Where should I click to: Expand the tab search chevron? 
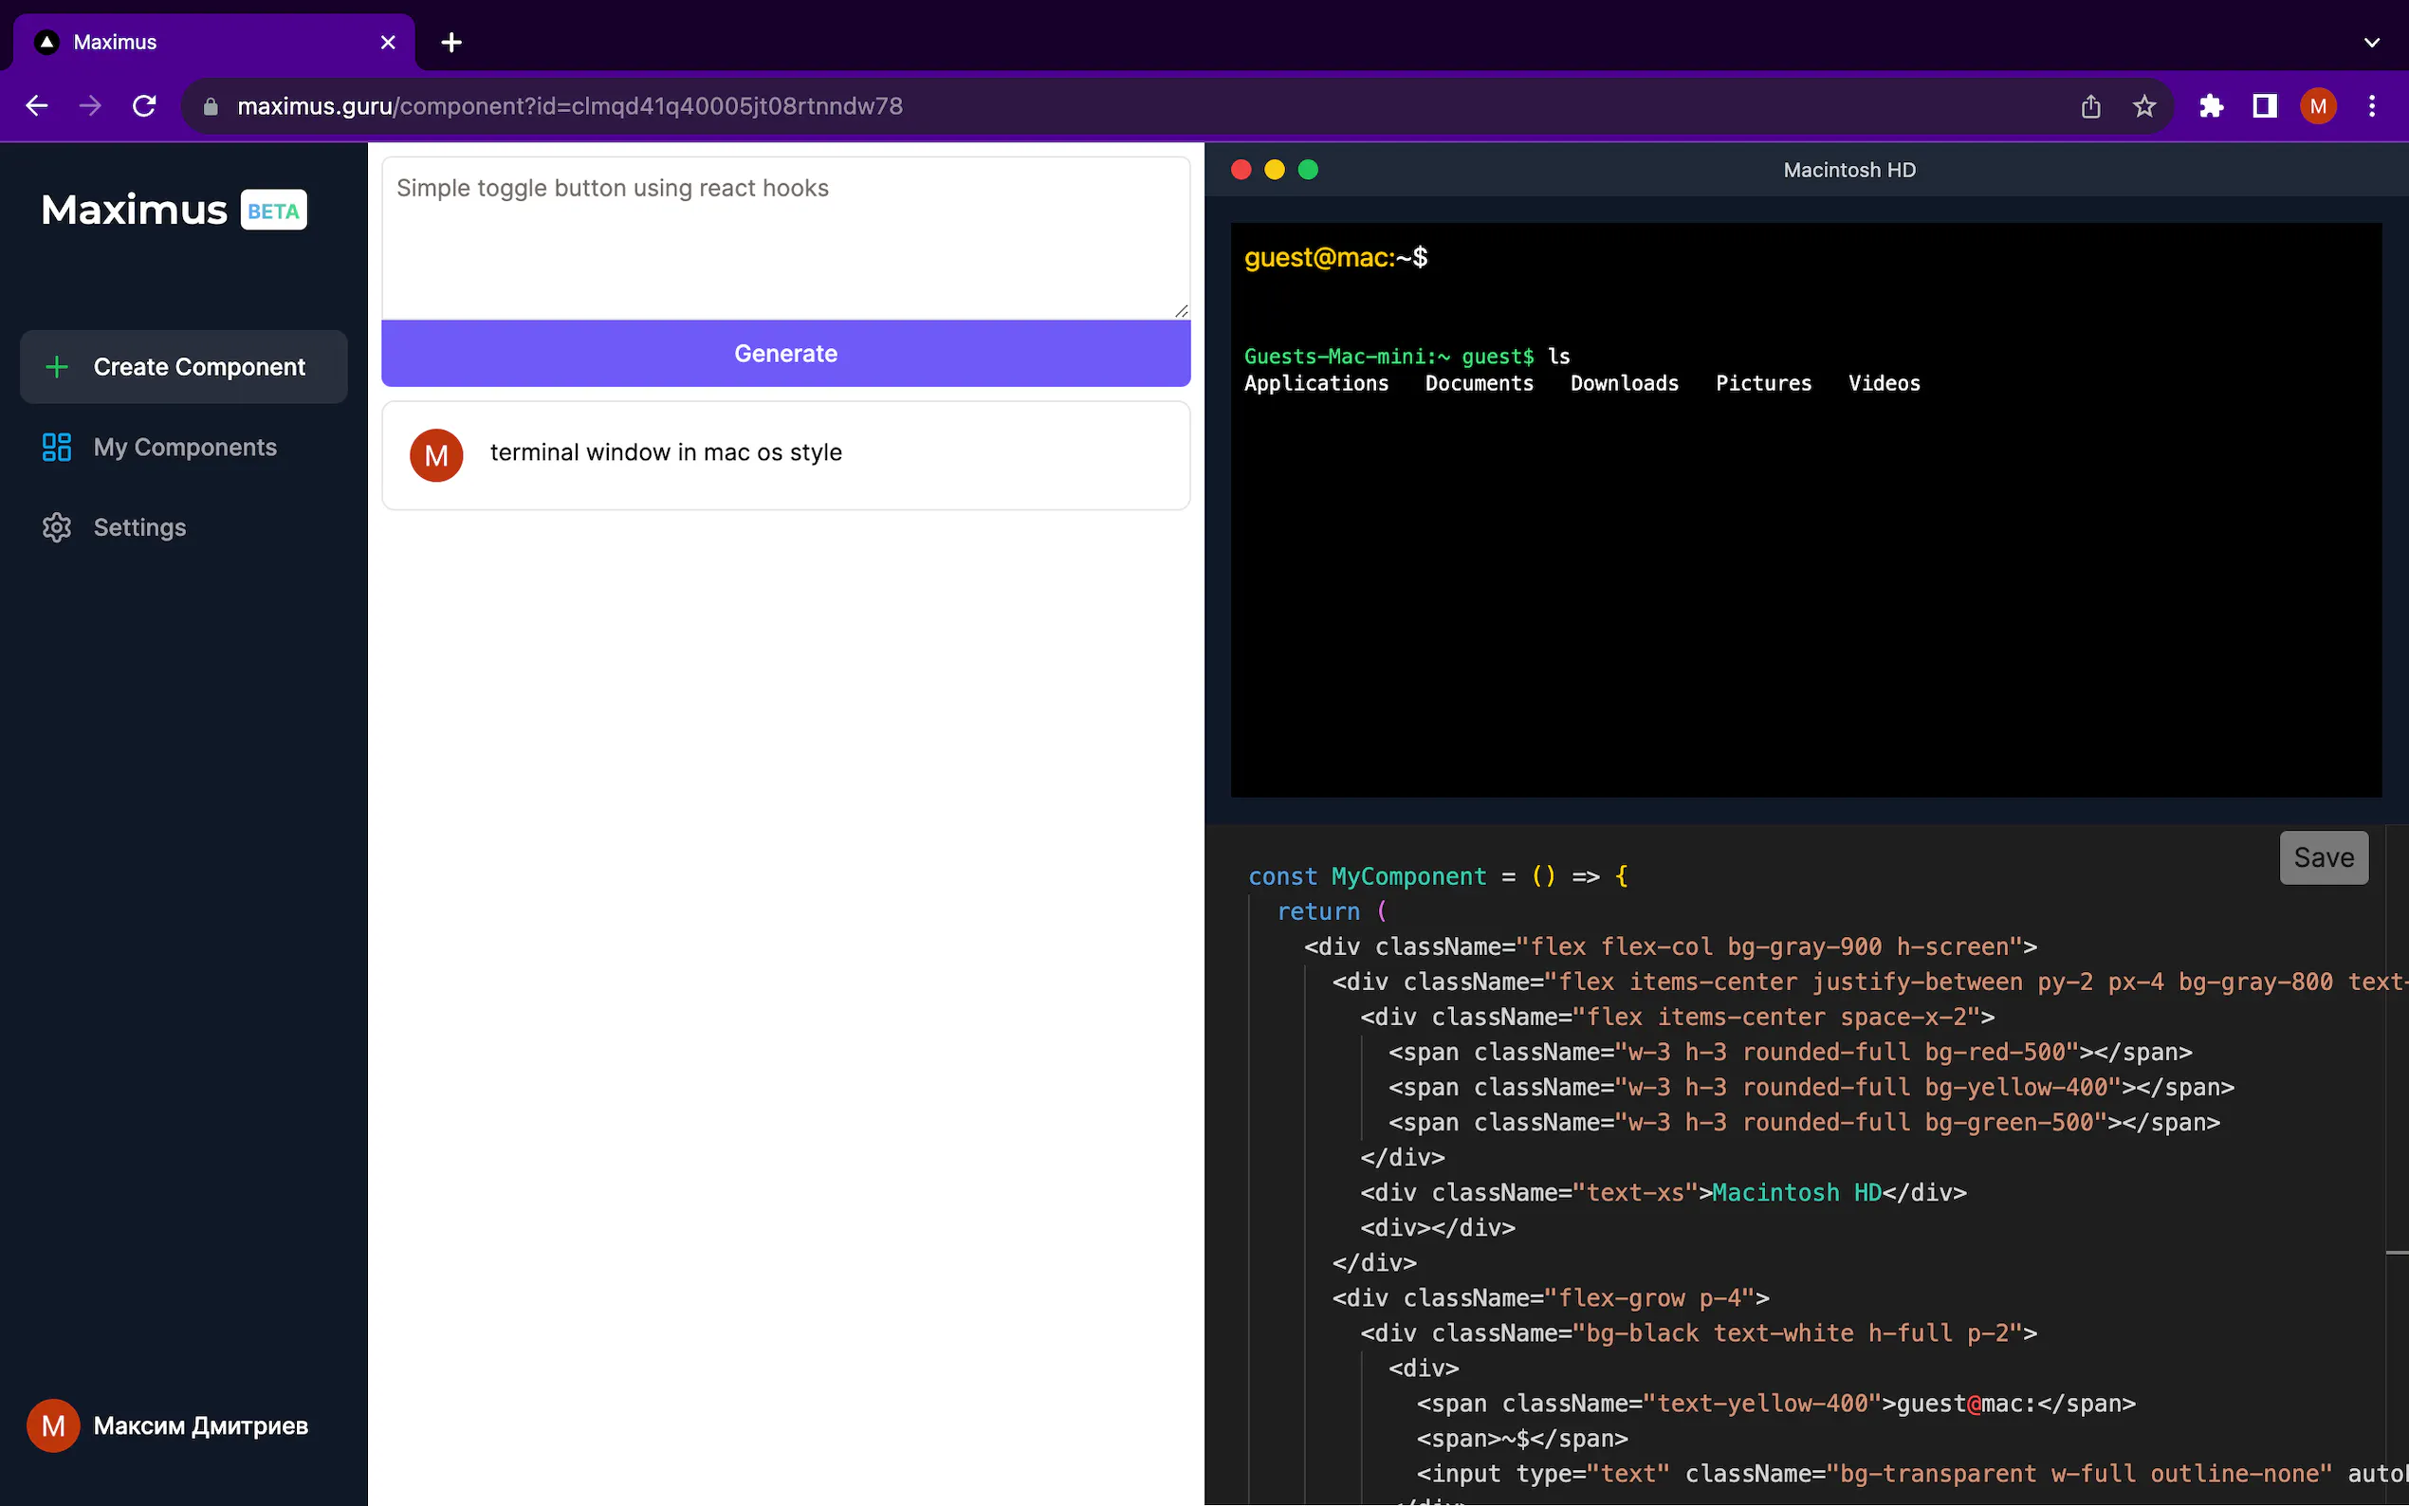[x=2371, y=43]
